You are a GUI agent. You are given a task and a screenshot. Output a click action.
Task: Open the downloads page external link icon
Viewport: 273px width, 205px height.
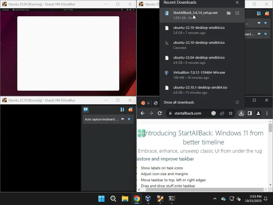point(237,102)
